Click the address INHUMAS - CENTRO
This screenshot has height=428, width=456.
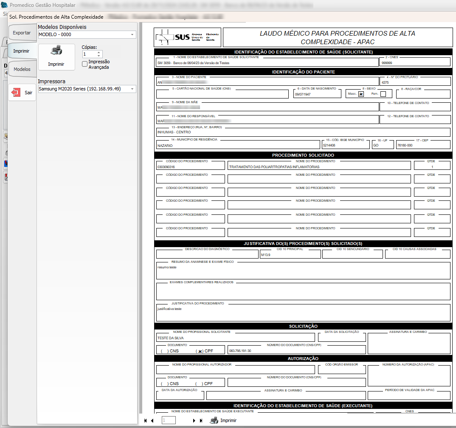pos(174,132)
